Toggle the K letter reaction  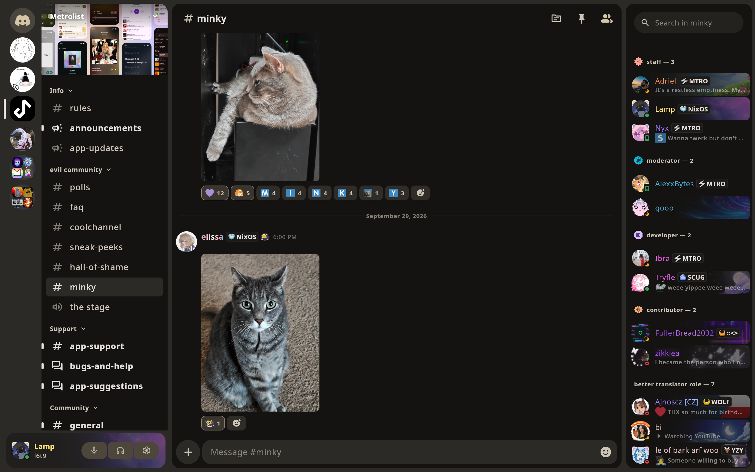coord(345,193)
